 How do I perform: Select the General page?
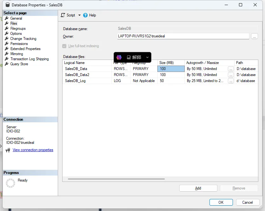click(16, 18)
